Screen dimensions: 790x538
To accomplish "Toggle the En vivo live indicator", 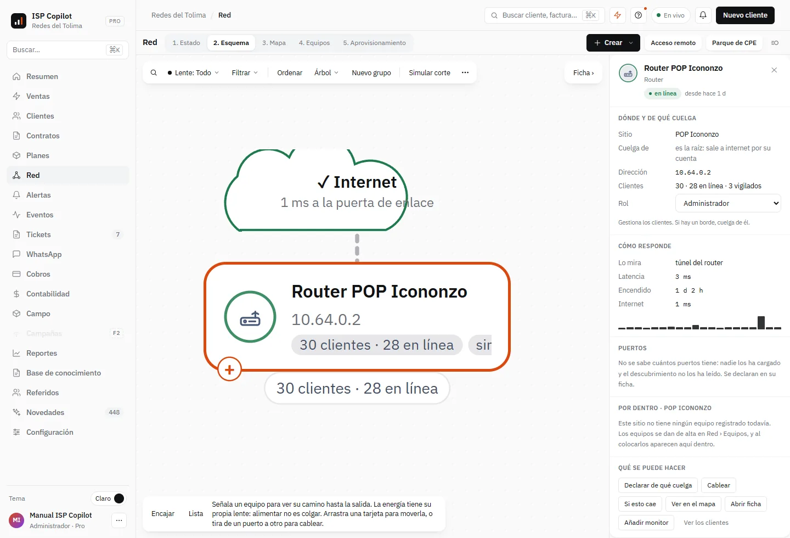I will pos(671,15).
